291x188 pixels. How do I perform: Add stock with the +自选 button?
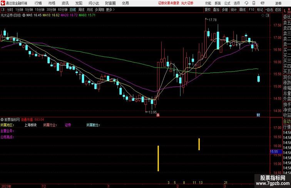click(x=269, y=10)
